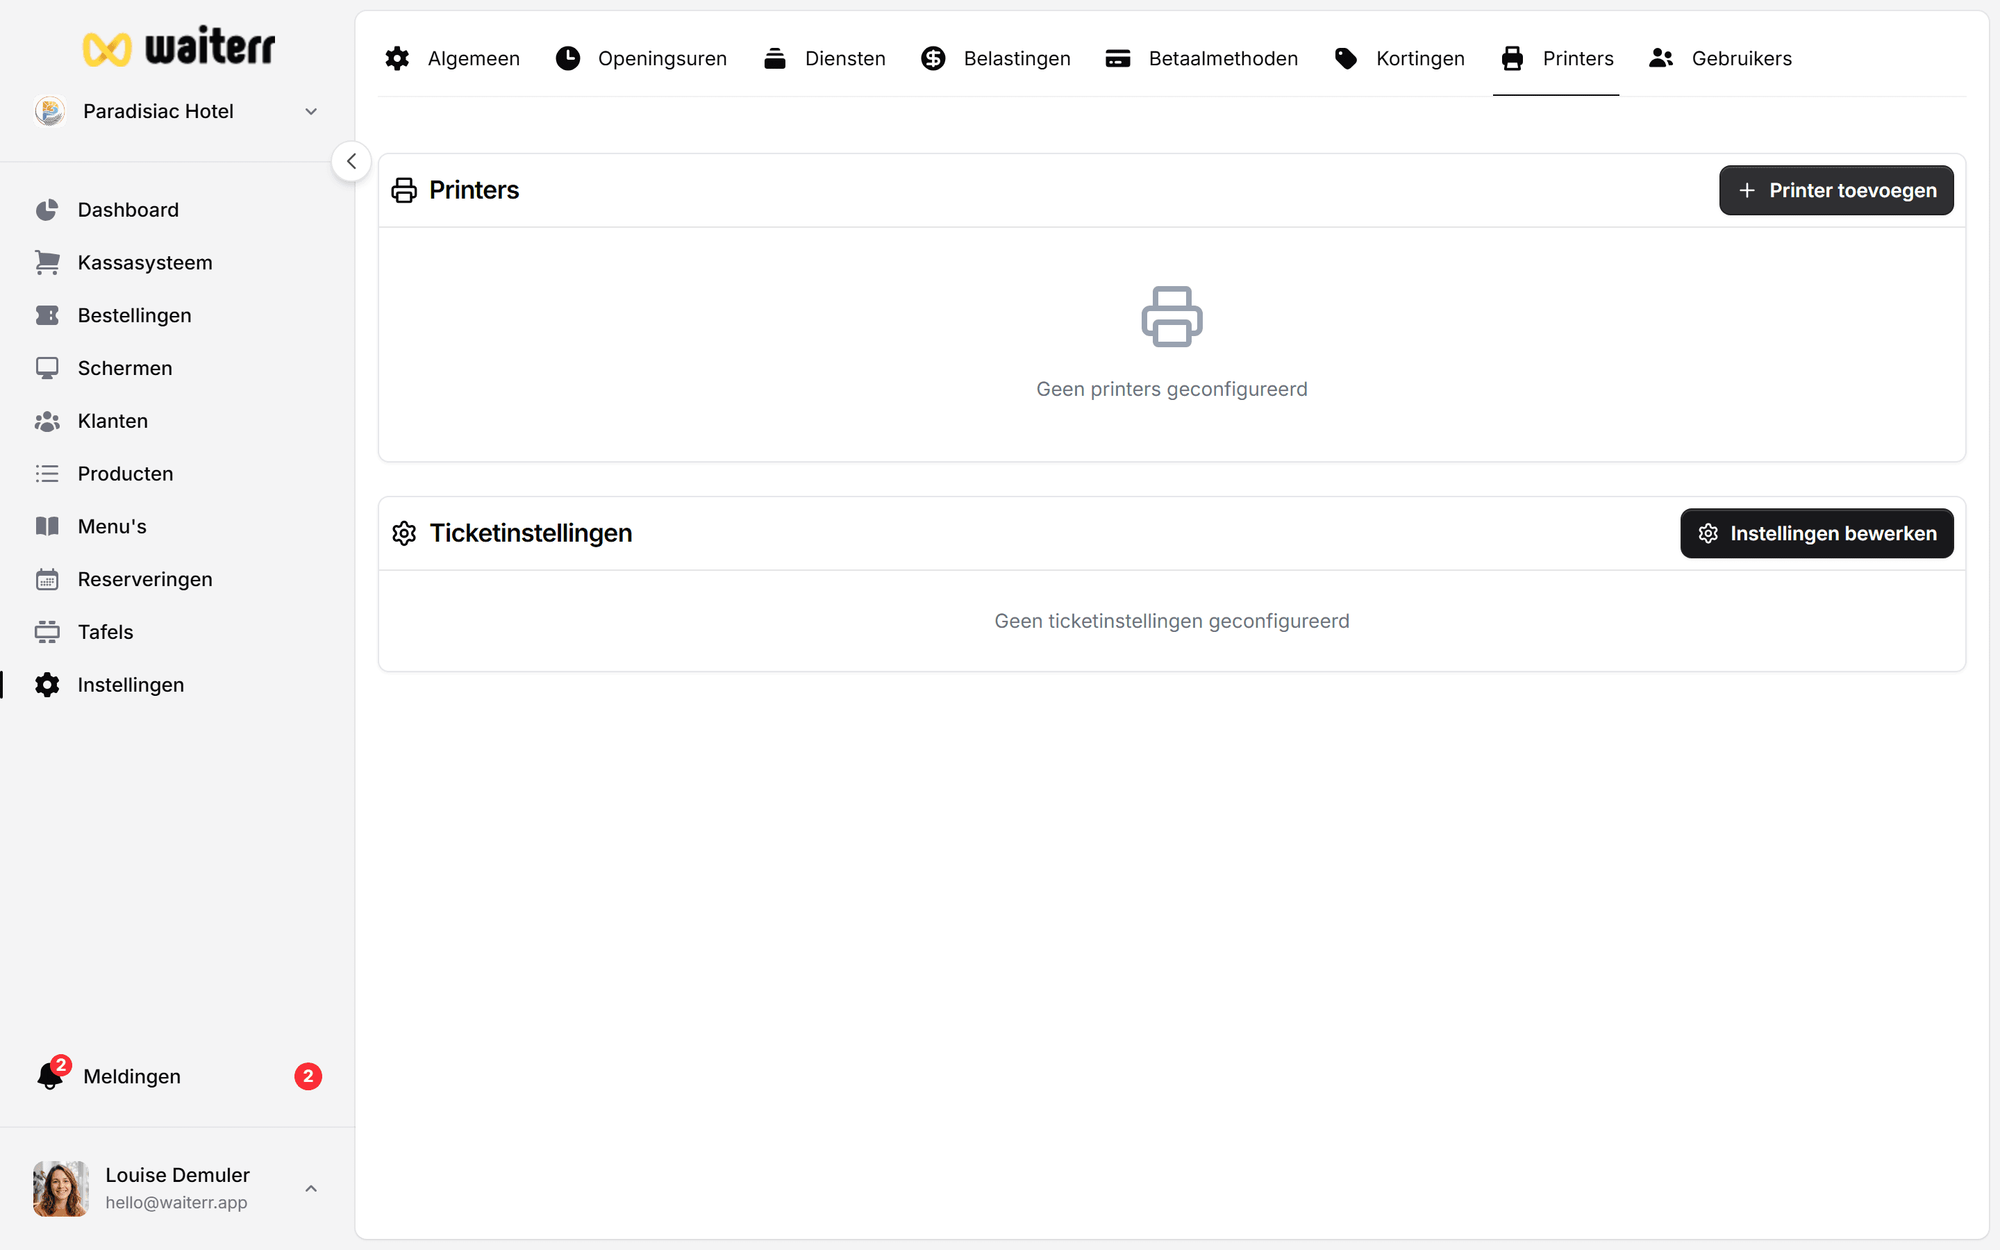Click the 'Geen printers geconfigureerd' text
2000x1250 pixels.
[x=1172, y=390]
